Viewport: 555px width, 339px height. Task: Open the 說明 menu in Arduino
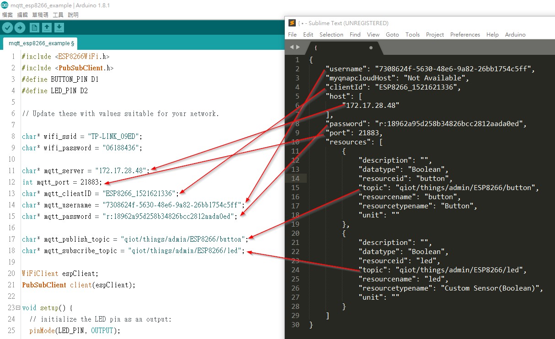(73, 15)
